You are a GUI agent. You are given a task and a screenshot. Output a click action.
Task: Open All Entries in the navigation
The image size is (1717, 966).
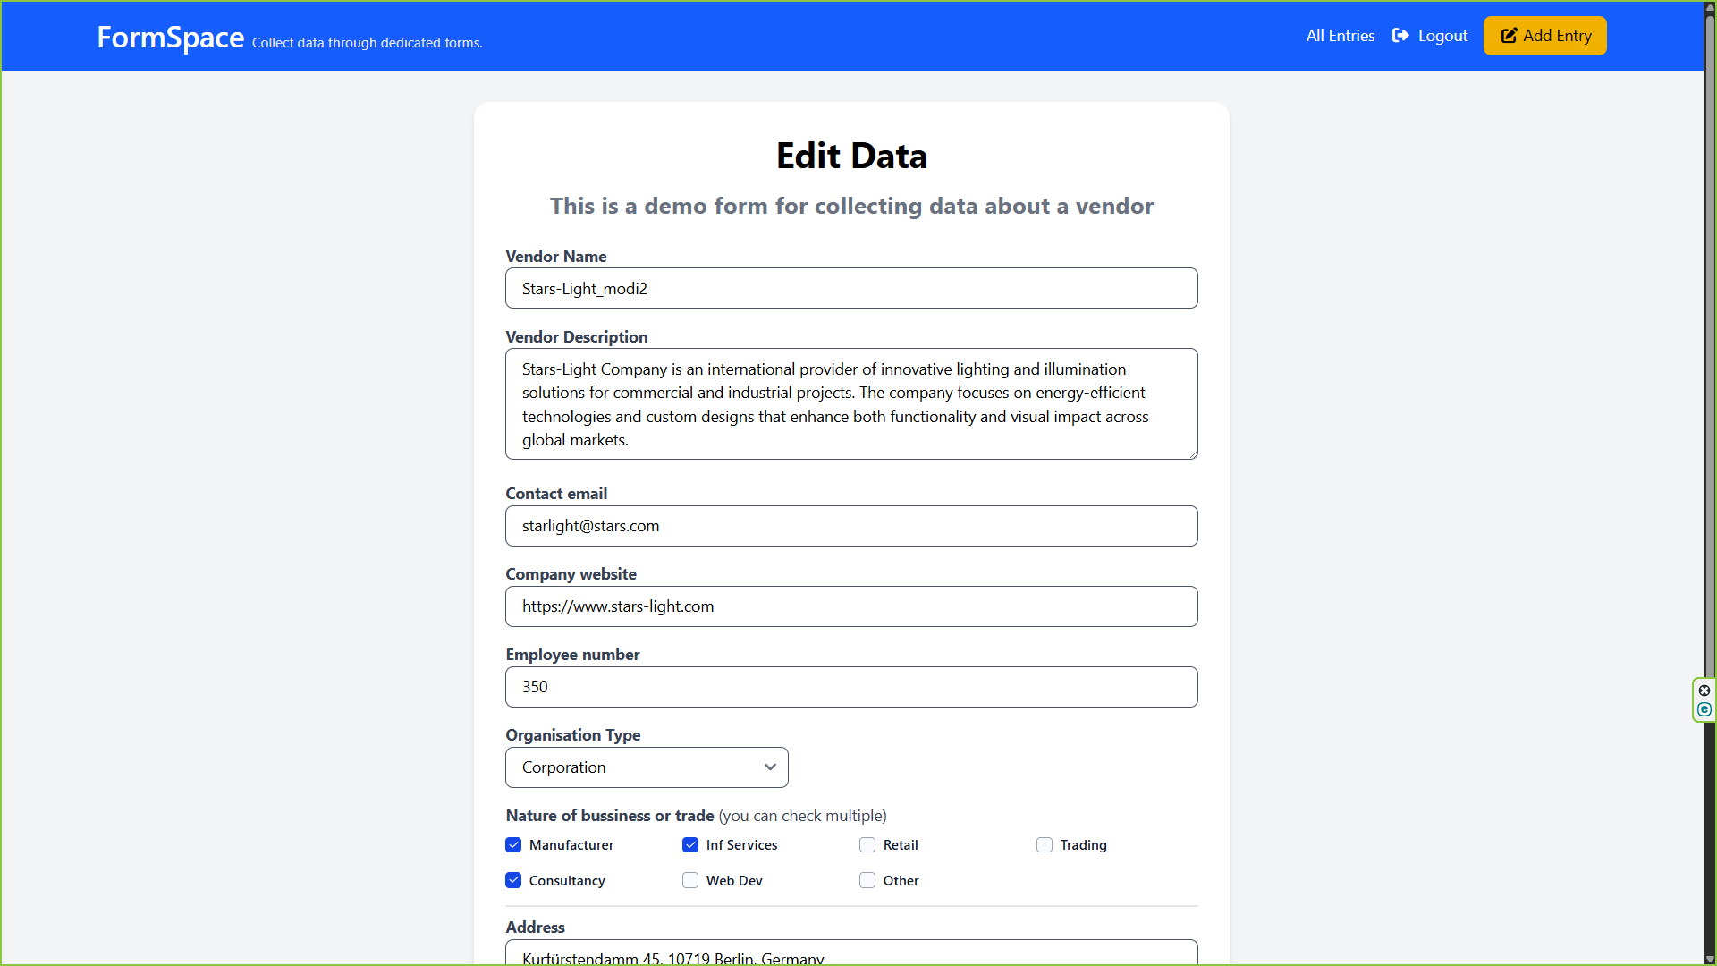(1340, 36)
